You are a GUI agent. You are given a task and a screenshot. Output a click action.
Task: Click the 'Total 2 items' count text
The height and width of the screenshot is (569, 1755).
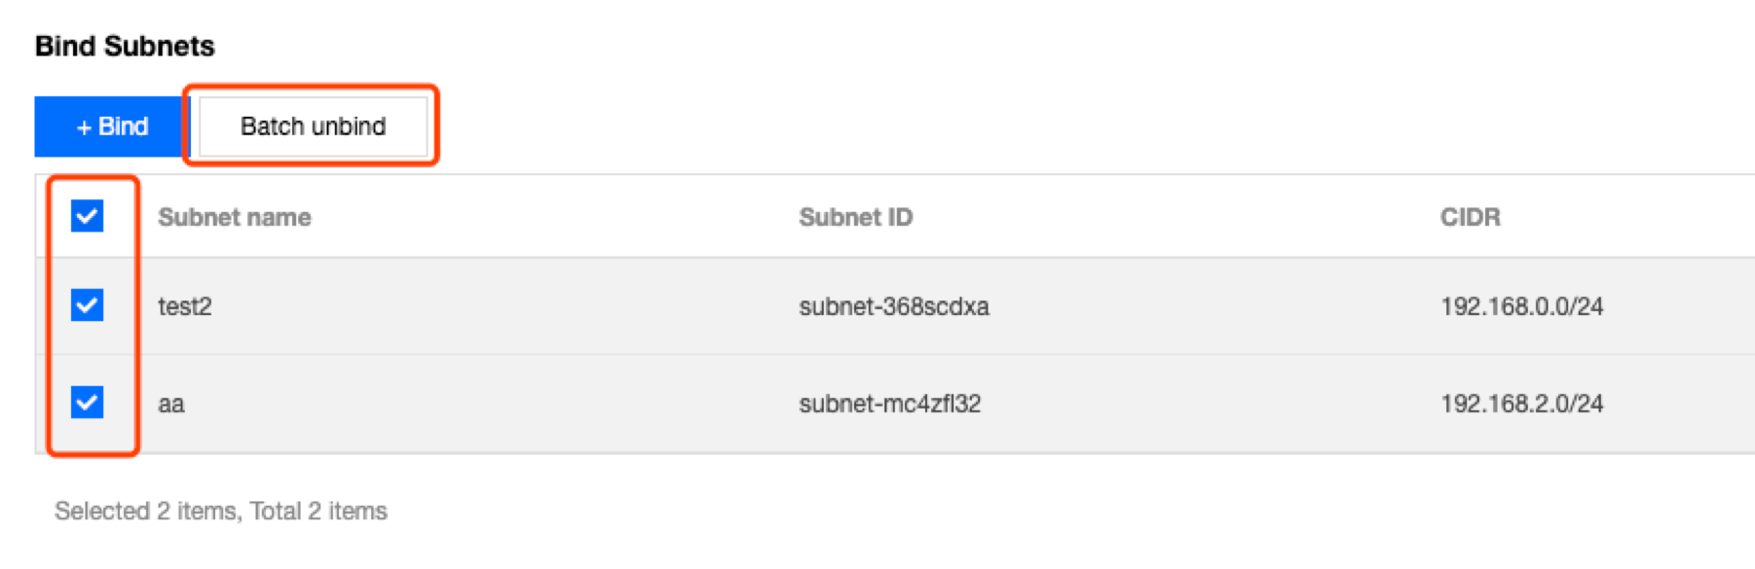(x=318, y=511)
